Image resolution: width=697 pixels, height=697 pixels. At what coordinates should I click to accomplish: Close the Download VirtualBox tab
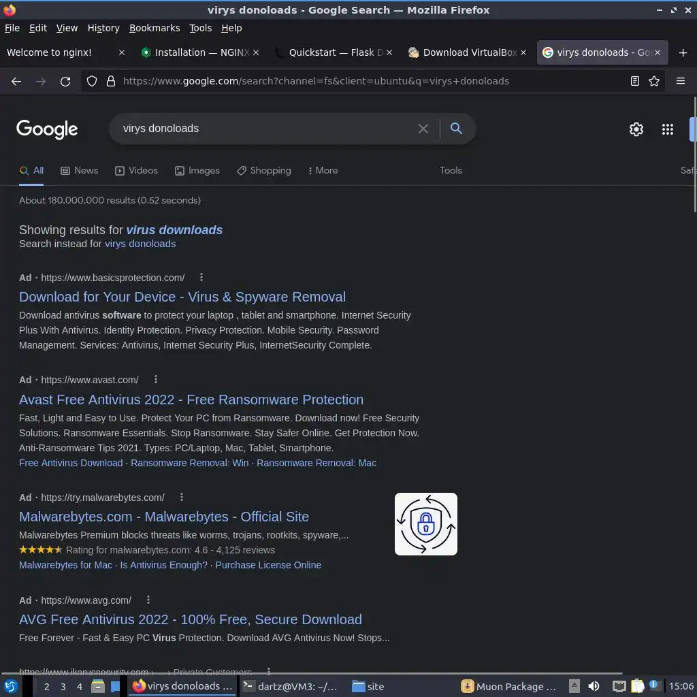click(x=523, y=52)
